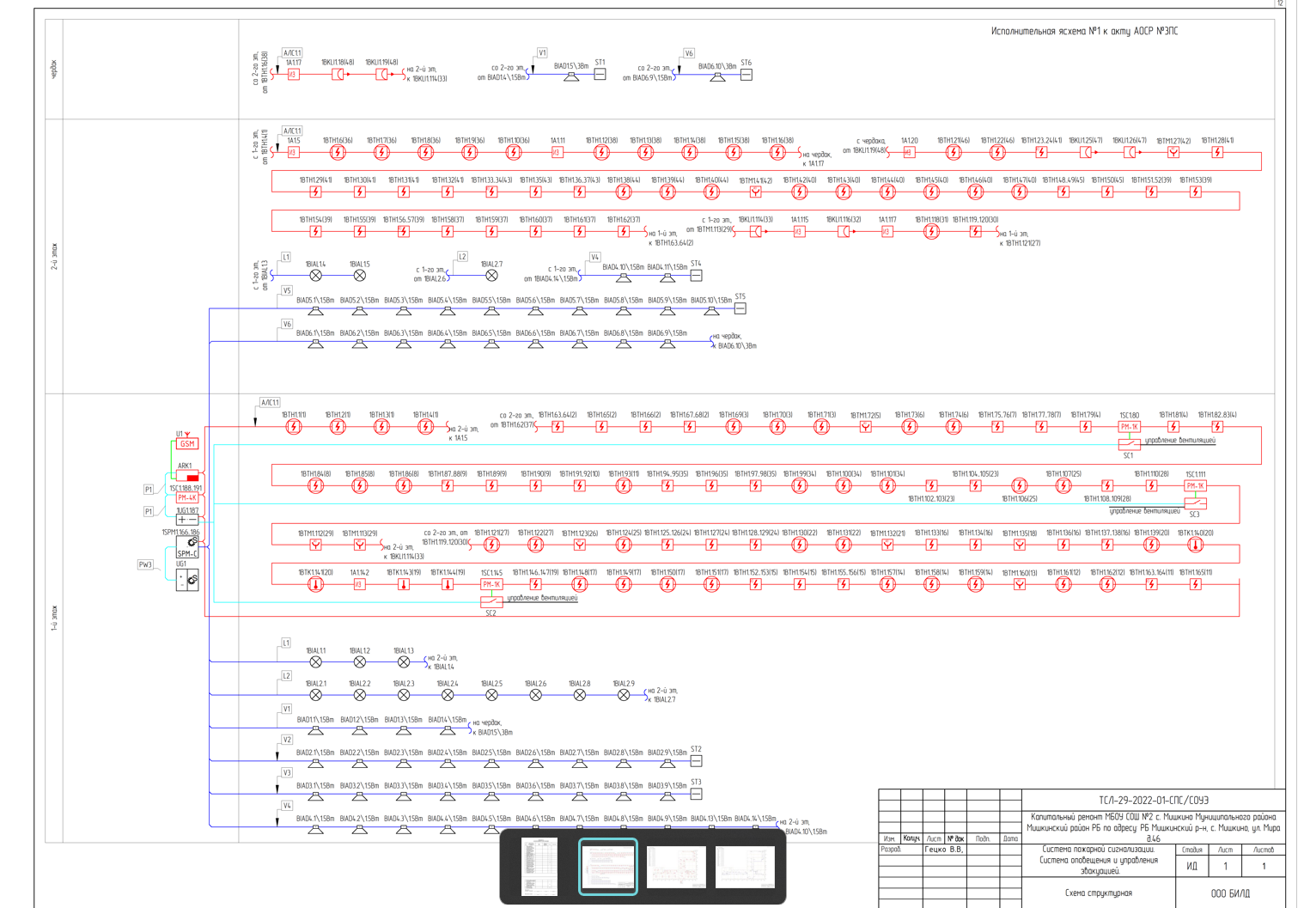
Task: Click the manual call point 1BTM1.112(29)
Action: 315,545
